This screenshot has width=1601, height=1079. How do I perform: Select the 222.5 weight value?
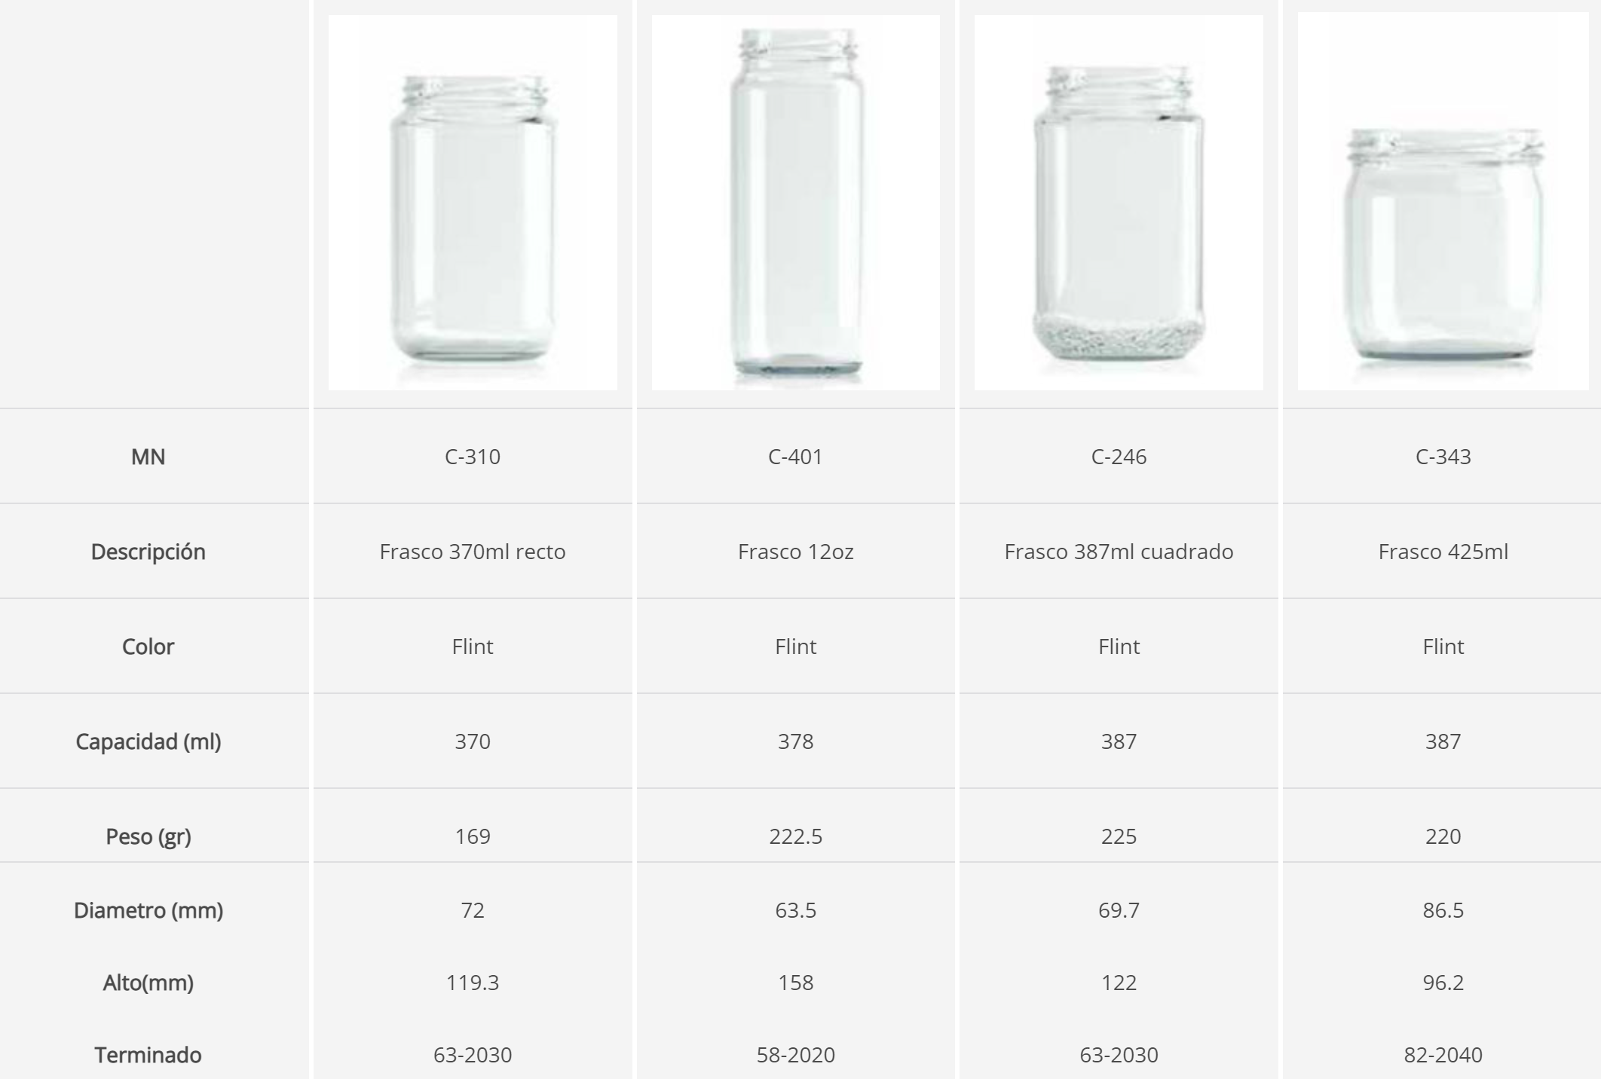pyautogui.click(x=795, y=836)
